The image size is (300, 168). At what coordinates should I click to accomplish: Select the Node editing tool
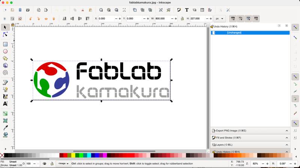click(x=5, y=34)
